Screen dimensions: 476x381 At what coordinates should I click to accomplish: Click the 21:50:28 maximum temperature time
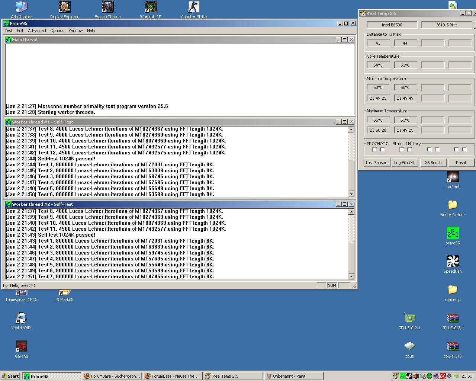(x=378, y=130)
